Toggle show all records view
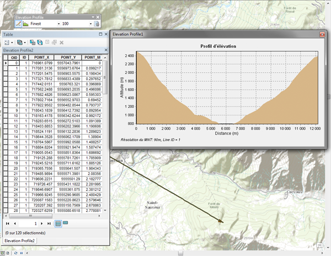Image resolution: width=331 pixels, height=256 pixels. click(58, 224)
